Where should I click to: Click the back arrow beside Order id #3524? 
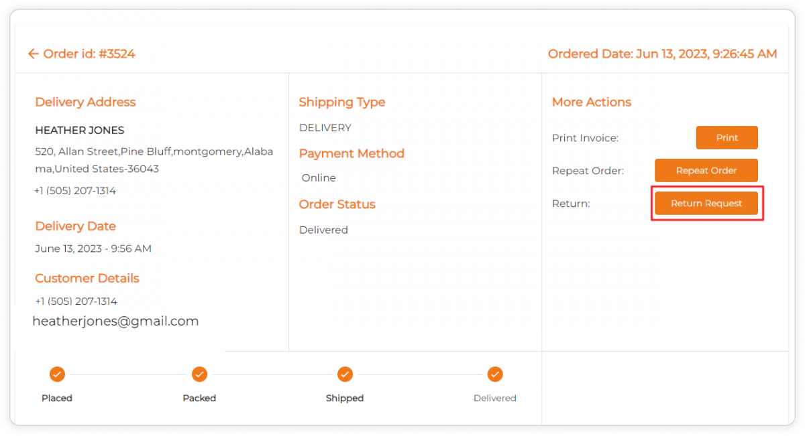point(33,54)
